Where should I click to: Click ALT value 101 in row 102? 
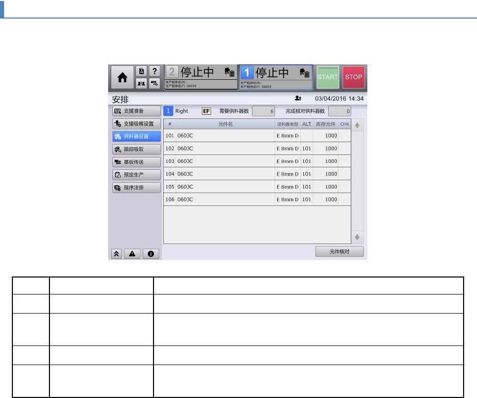[306, 148]
